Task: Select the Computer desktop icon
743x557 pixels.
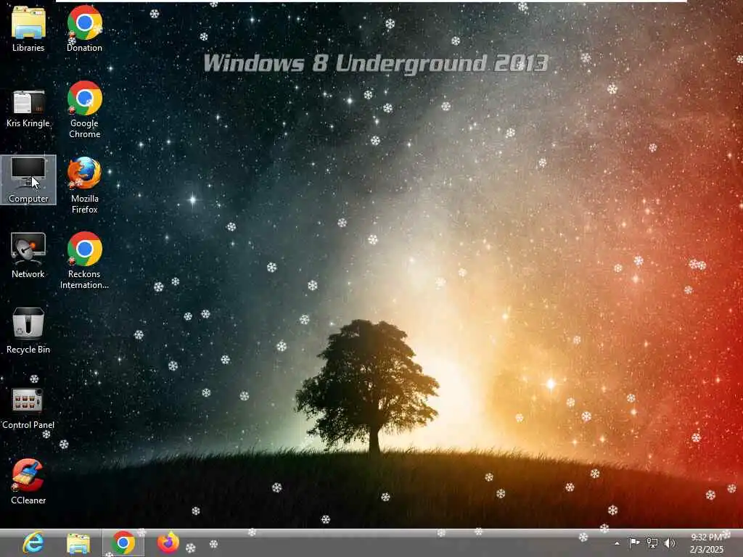Action: [x=28, y=180]
